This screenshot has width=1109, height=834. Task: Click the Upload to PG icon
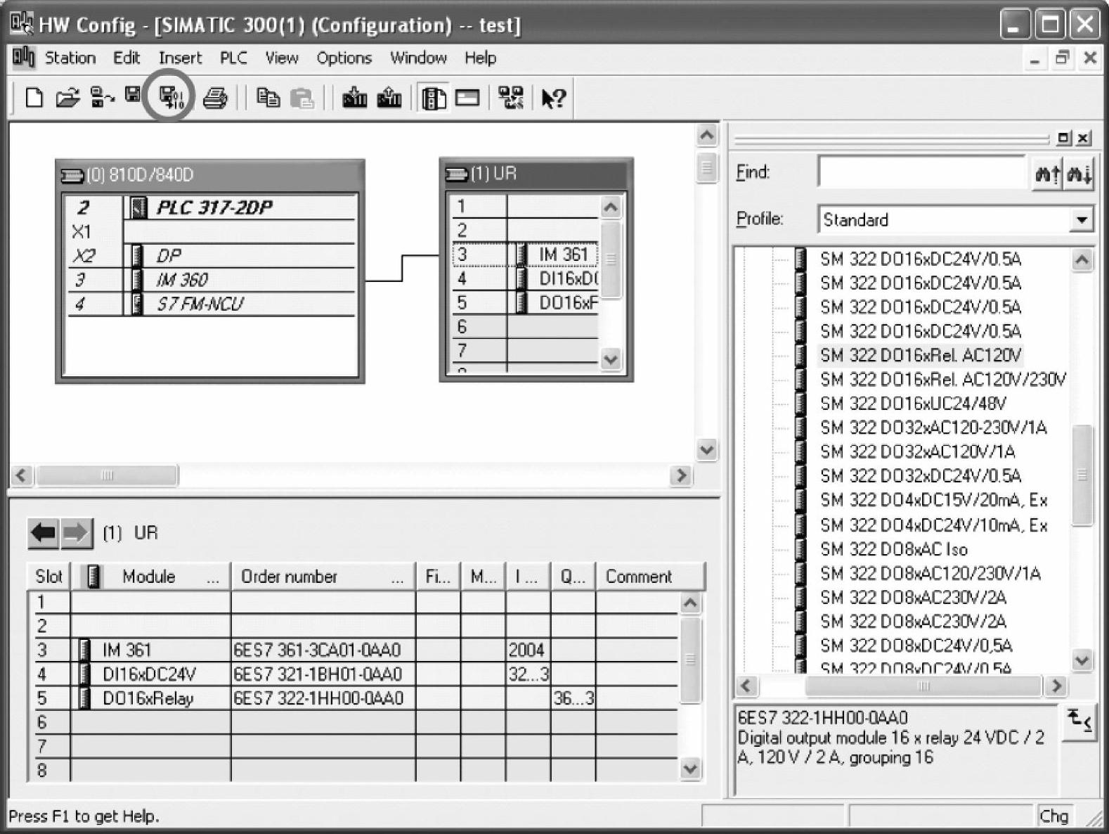click(x=389, y=98)
